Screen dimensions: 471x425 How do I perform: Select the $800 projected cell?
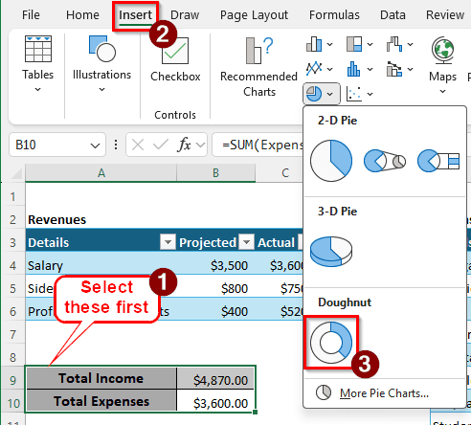pos(215,288)
